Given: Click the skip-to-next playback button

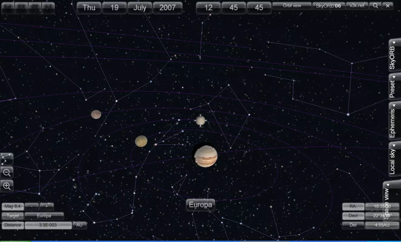Looking at the screenshot, I should tap(48, 8).
